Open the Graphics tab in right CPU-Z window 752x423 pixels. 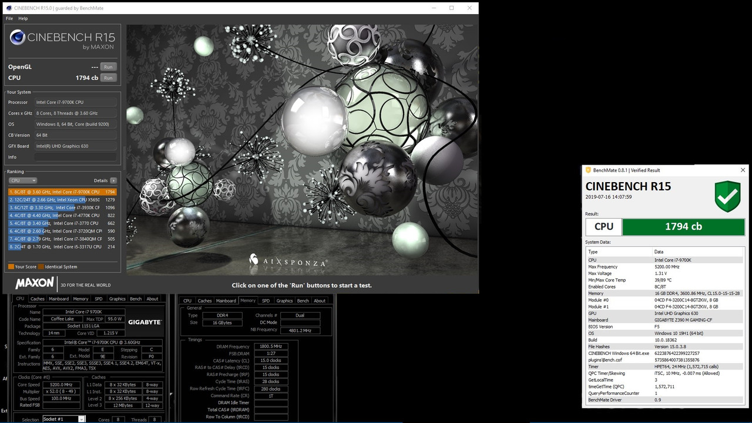click(x=284, y=301)
